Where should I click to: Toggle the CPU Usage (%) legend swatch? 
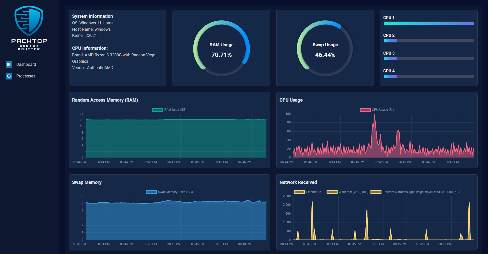365,110
